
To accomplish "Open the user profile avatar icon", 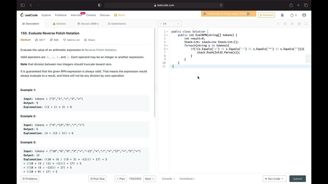I will coord(304,15).
